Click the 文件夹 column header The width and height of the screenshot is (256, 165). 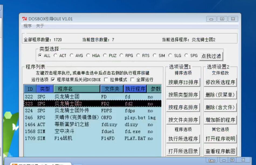tap(112, 89)
